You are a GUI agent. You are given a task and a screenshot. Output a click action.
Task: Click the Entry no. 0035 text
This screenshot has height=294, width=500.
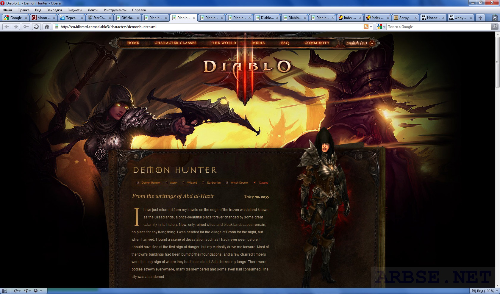pyautogui.click(x=257, y=196)
